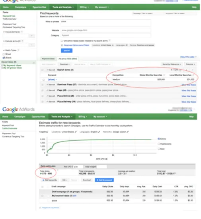Select the Clicks radio button on chart
201x219 pixels.
coord(159,139)
